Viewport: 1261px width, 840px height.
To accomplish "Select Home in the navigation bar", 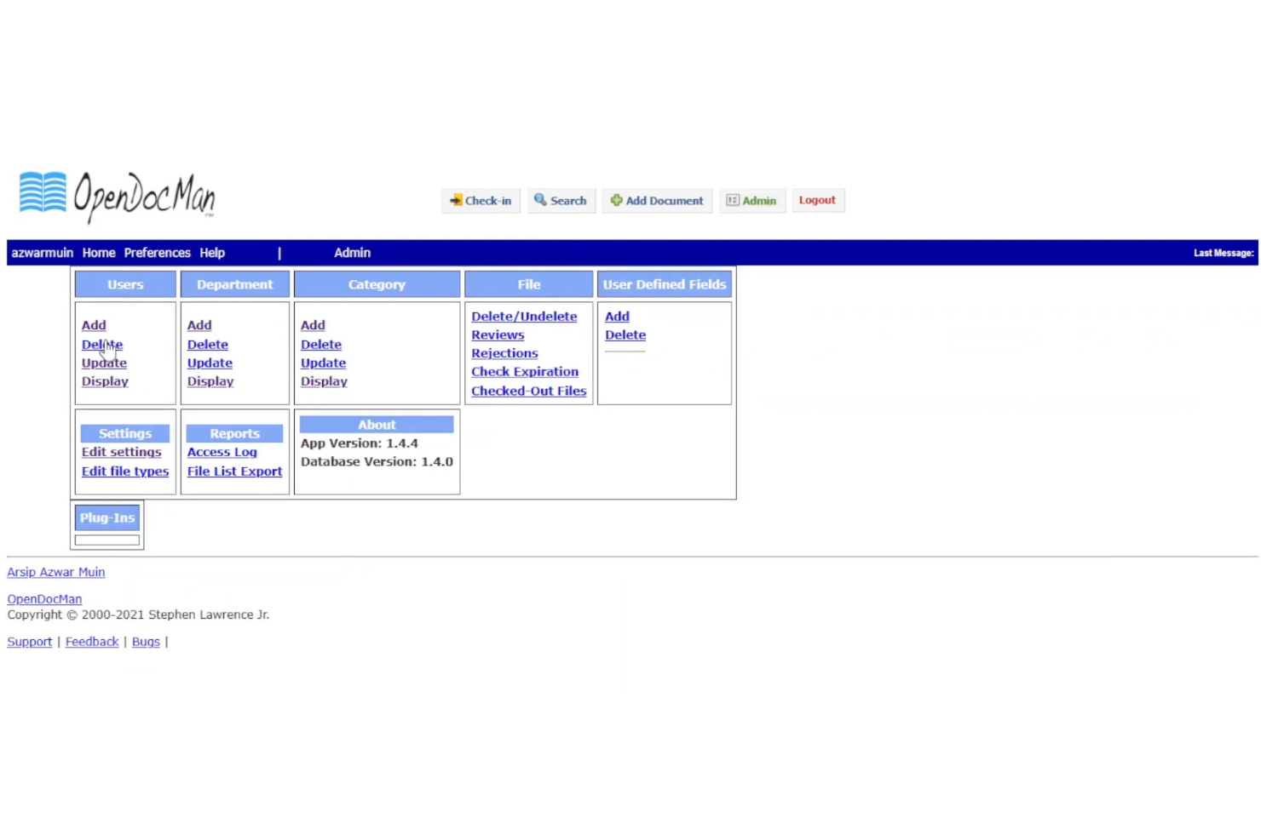I will [x=99, y=252].
